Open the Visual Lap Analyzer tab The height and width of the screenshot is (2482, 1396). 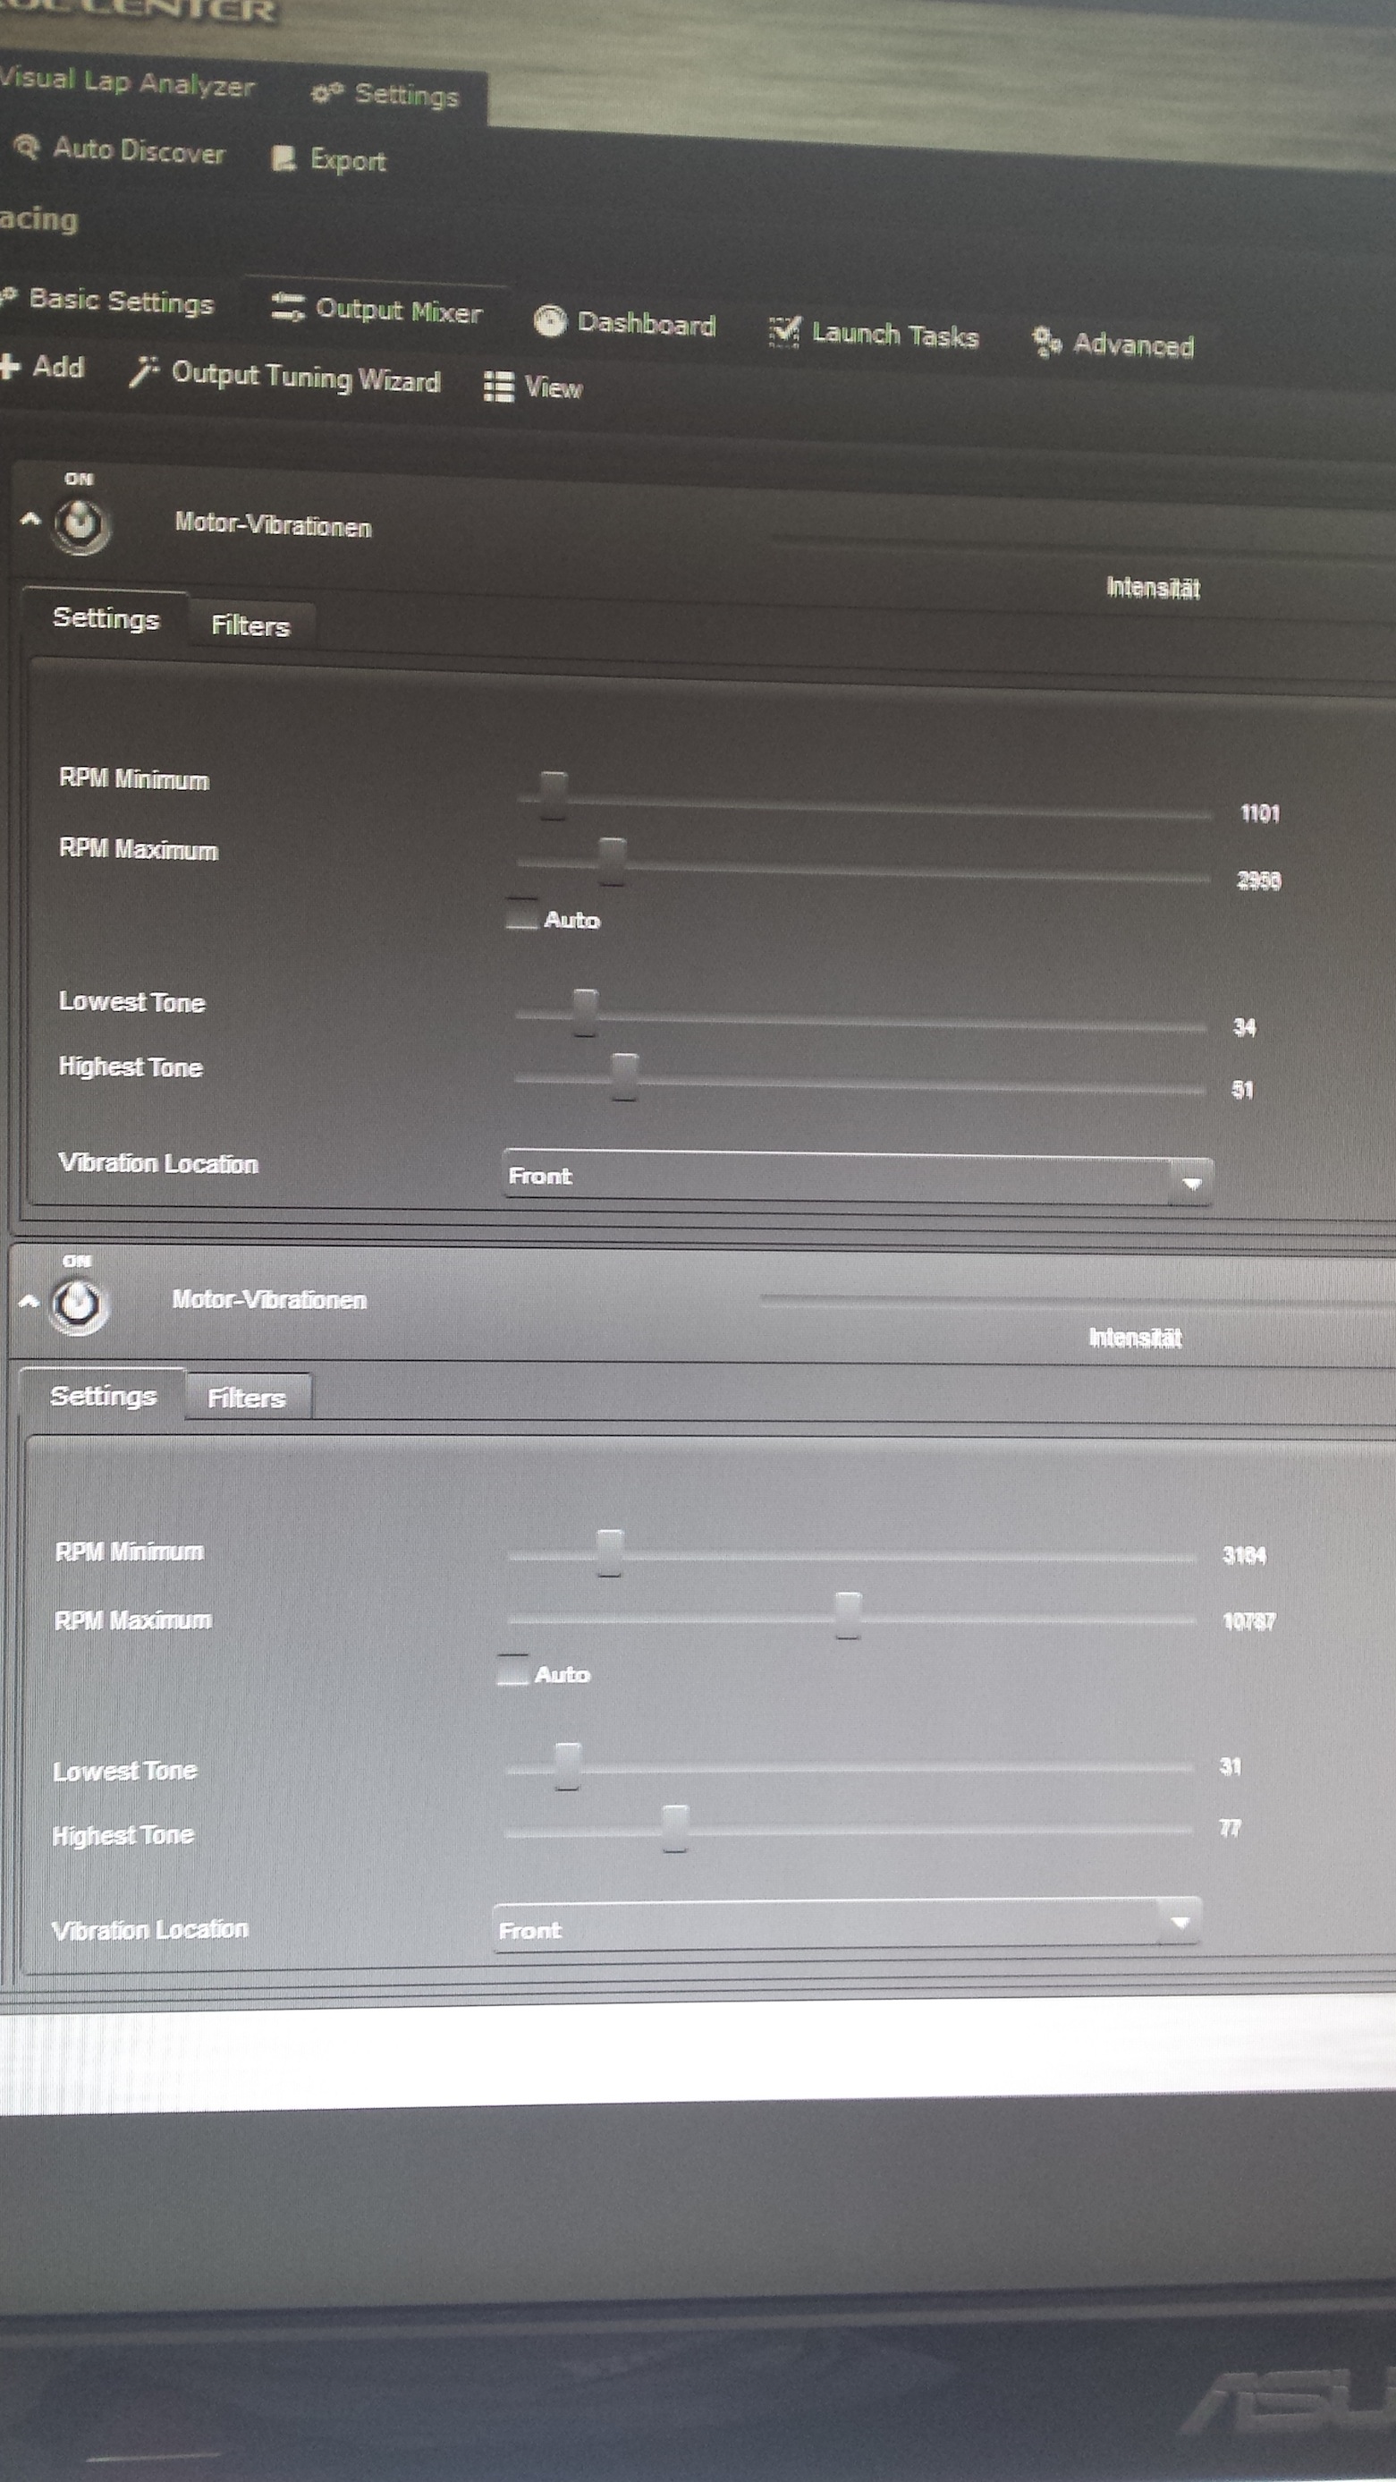pyautogui.click(x=126, y=82)
